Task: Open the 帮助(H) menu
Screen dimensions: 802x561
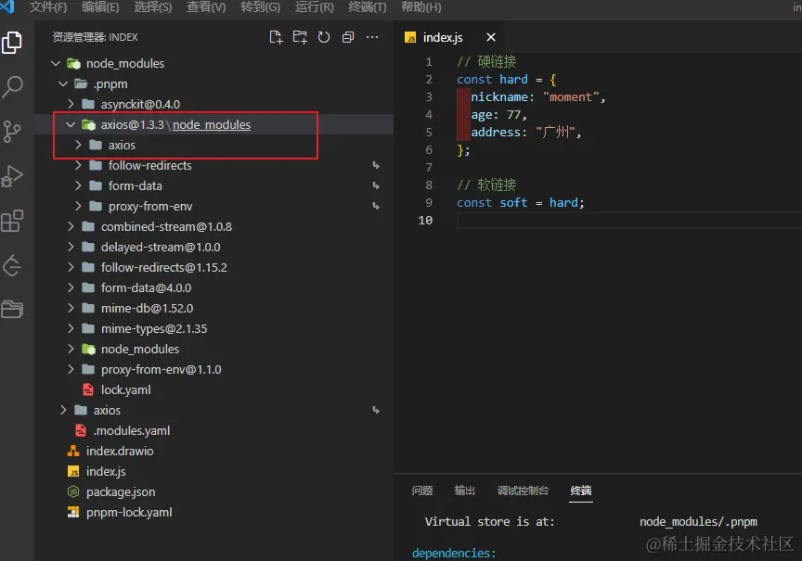Action: [420, 7]
